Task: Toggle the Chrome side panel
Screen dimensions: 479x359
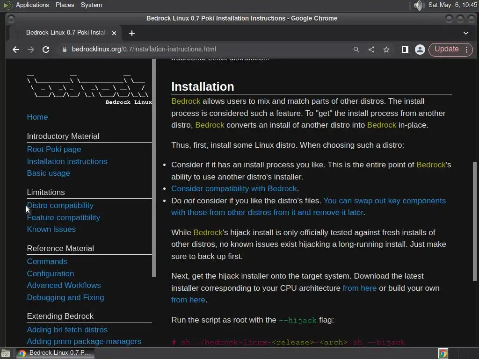Action: (x=405, y=50)
